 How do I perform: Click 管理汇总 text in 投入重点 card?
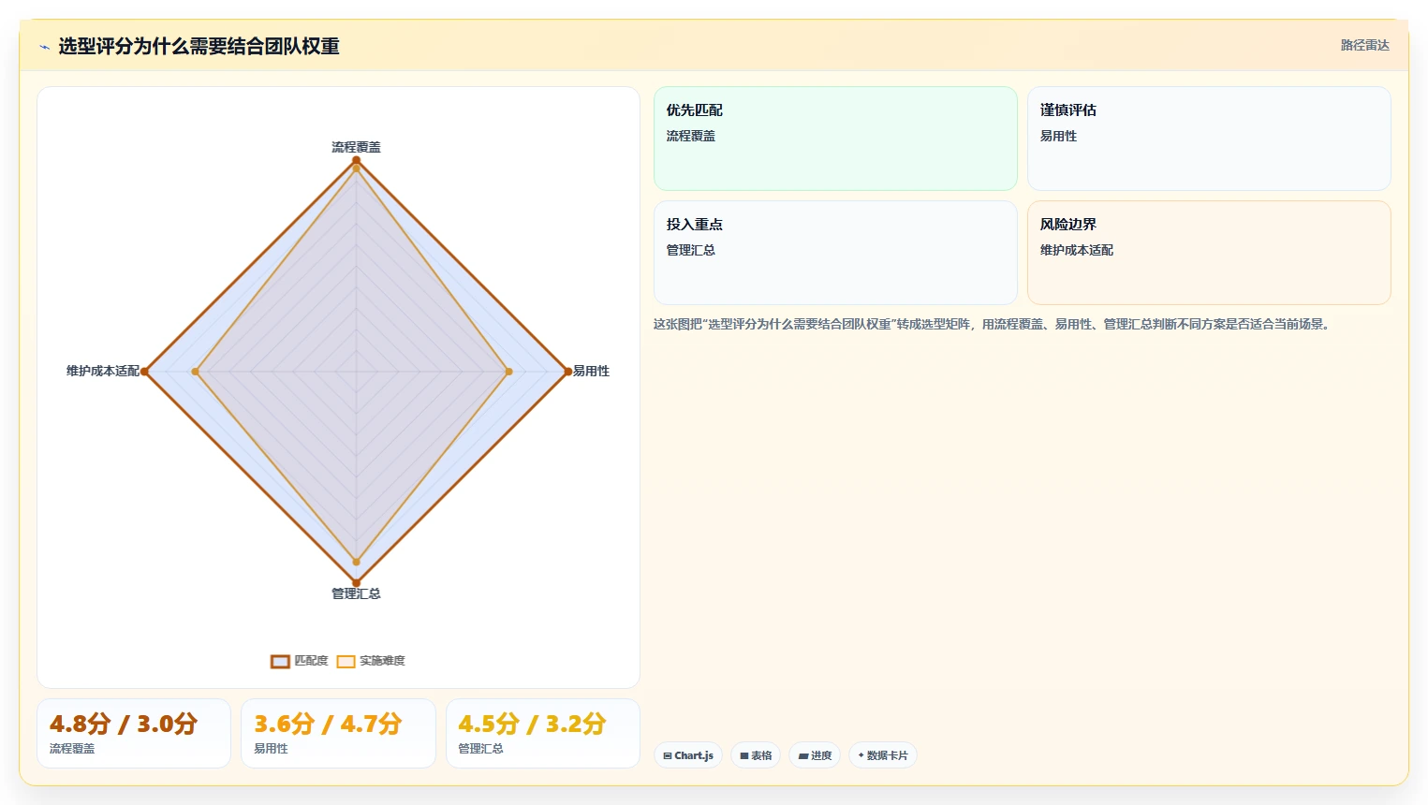tap(691, 250)
